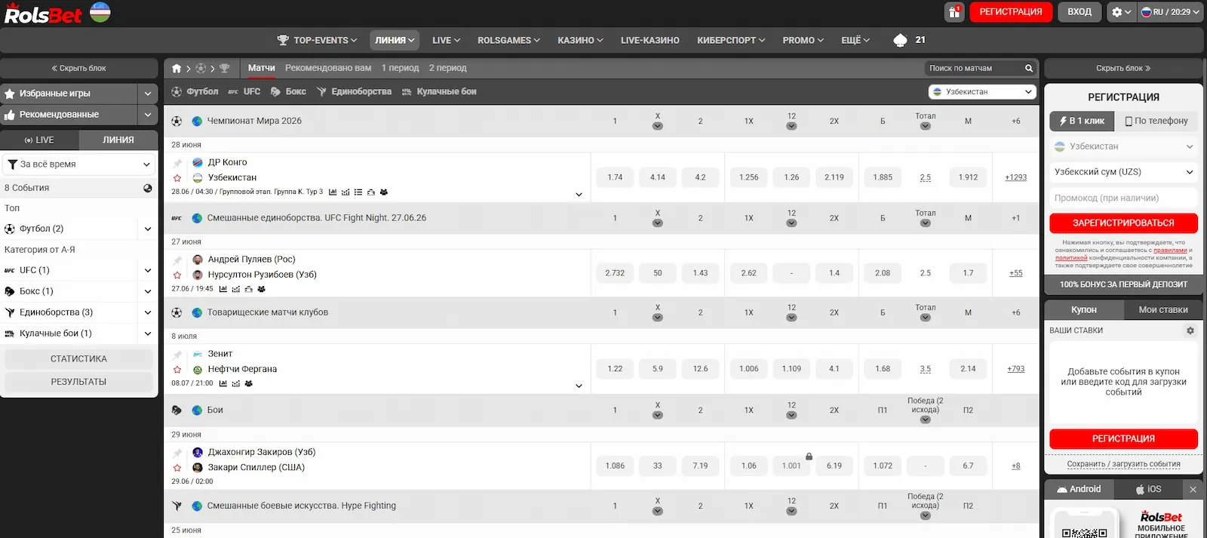The height and width of the screenshot is (538, 1207).
Task: Click the soccer ball icon in the breadcrumb
Action: coord(201,68)
